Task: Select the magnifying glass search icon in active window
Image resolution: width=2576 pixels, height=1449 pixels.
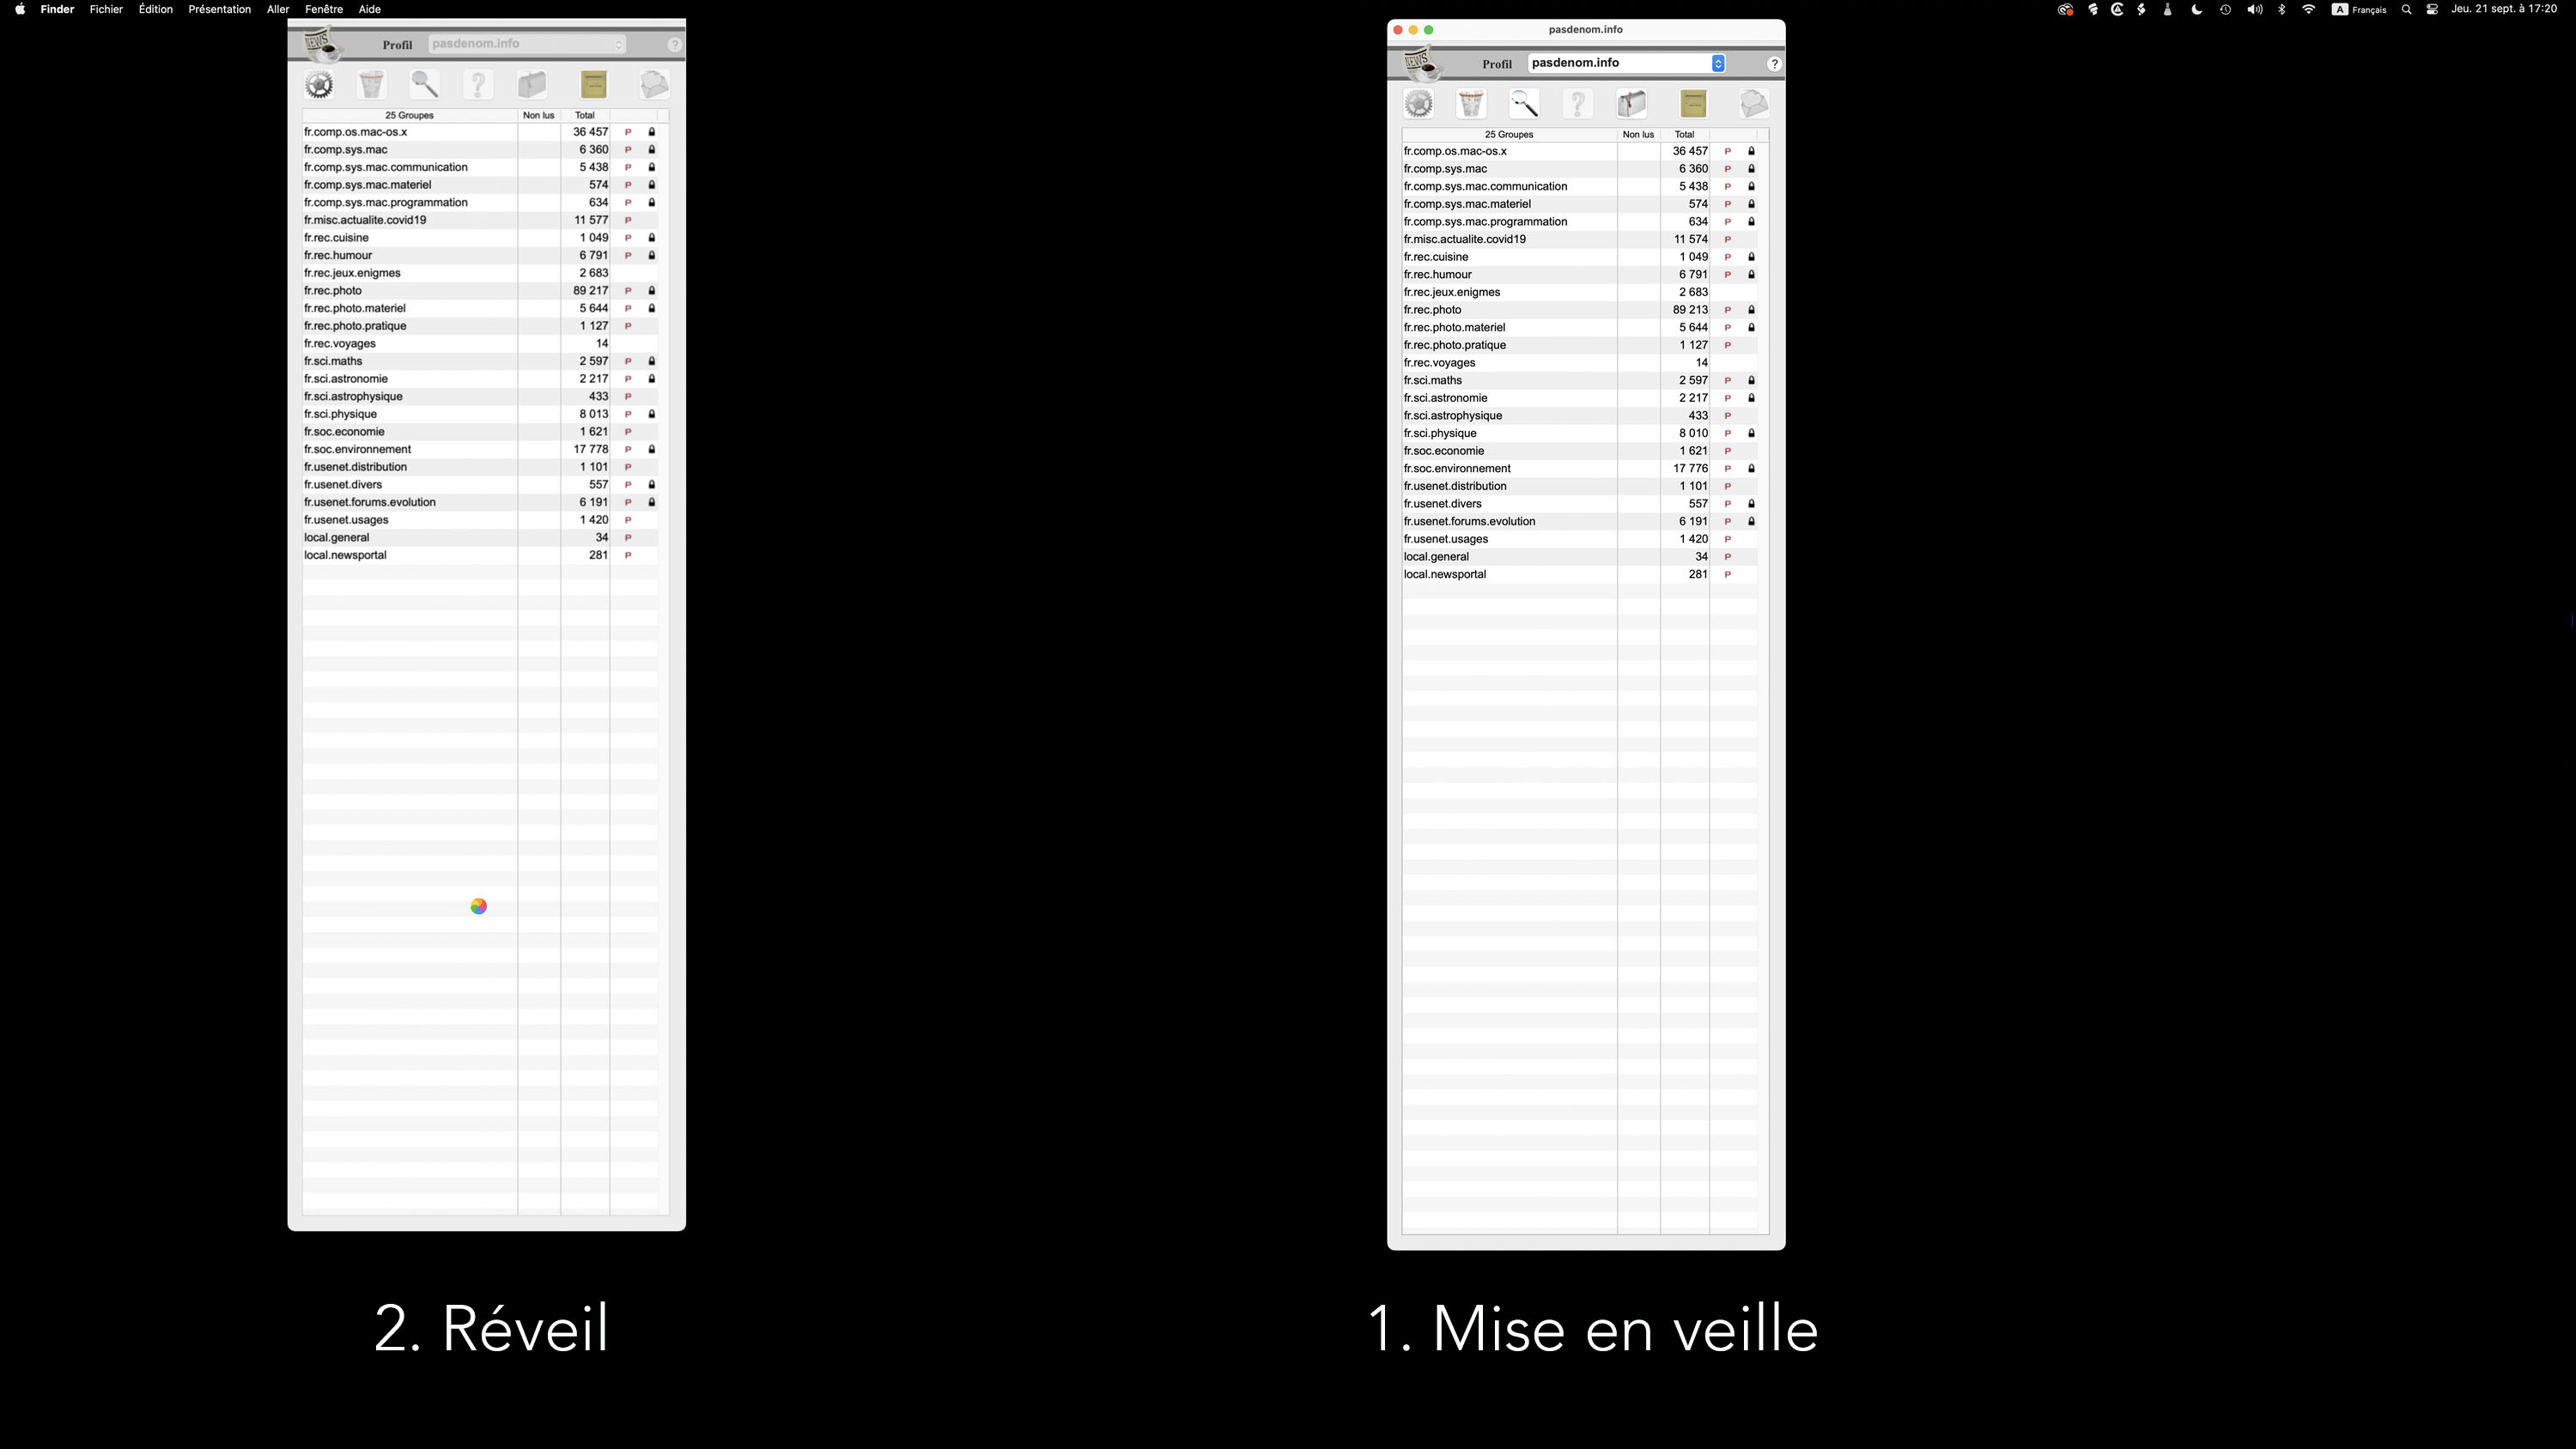Action: click(1524, 104)
